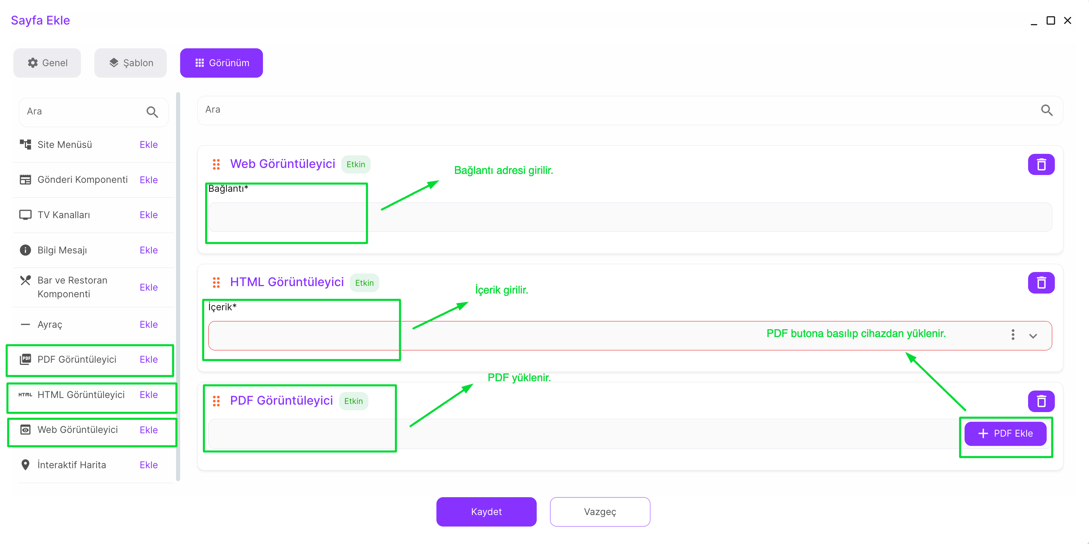Click the drag handle beside PDF Görüntüleyici title
1089x544 pixels.
[216, 401]
